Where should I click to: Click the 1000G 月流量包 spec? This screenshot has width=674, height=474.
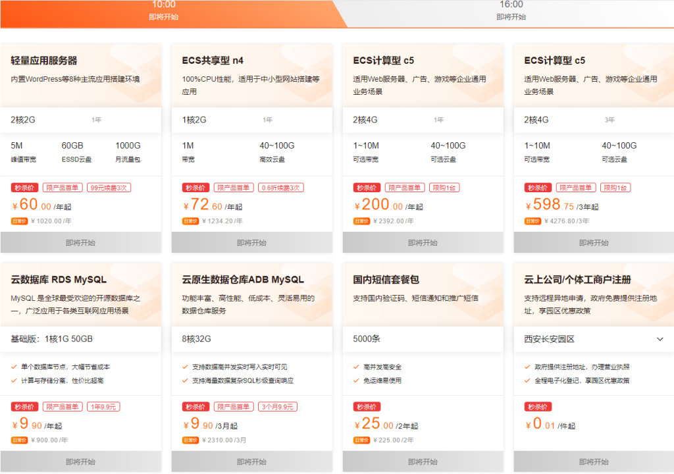(x=128, y=152)
